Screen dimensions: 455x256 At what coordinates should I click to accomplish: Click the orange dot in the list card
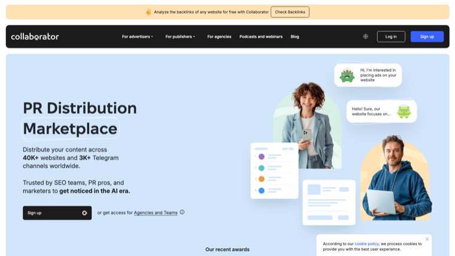[262, 179]
